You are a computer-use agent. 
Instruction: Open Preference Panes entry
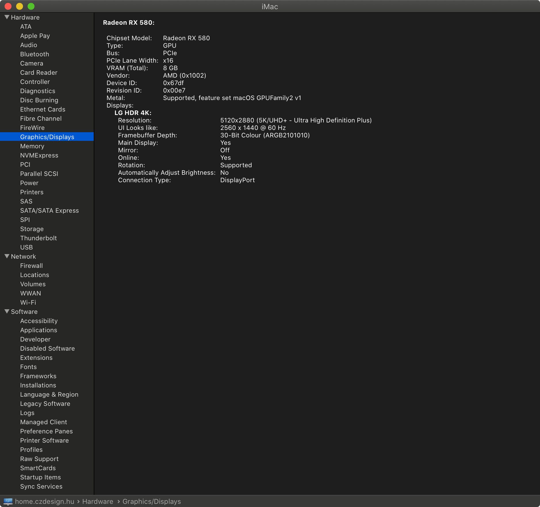tap(47, 431)
